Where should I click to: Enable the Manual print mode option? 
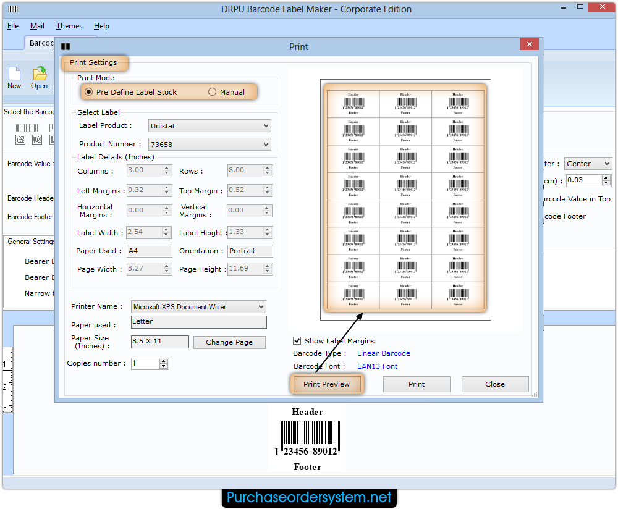pyautogui.click(x=212, y=91)
